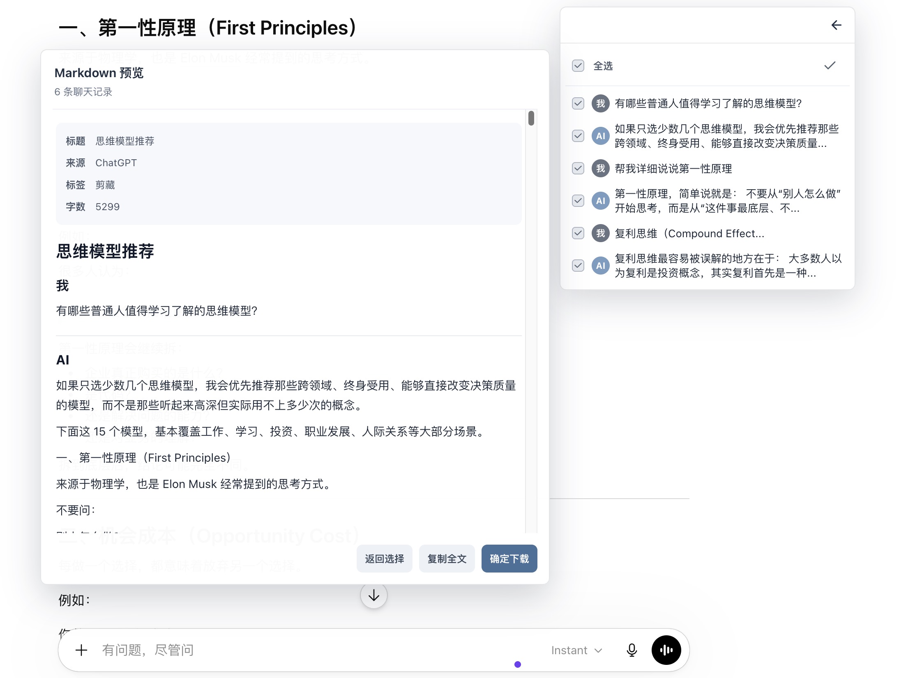
Task: Click the 剪藏 tag value
Action: (x=105, y=185)
